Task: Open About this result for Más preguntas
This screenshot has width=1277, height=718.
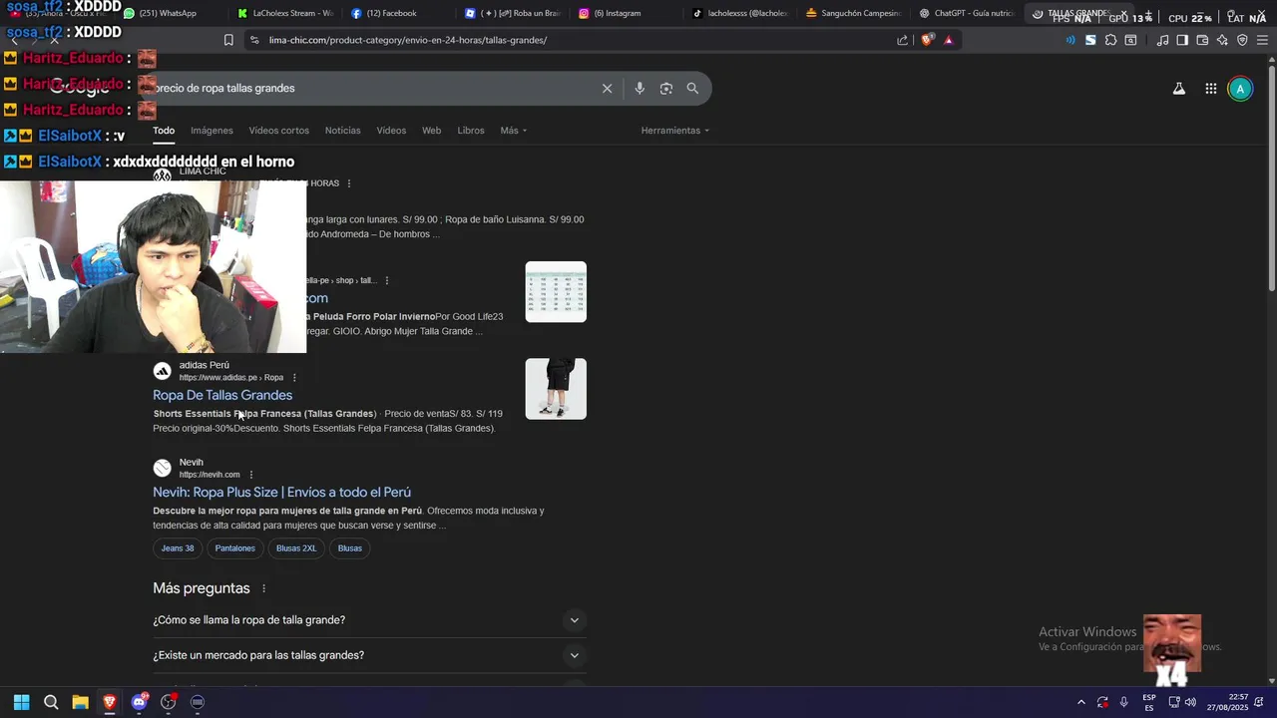Action: tap(263, 588)
